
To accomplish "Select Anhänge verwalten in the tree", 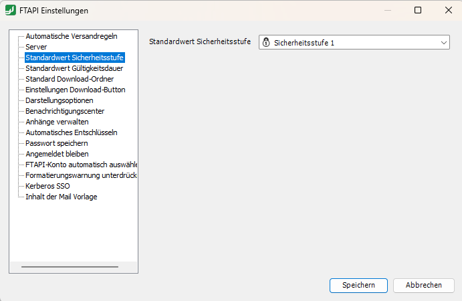I will click(x=57, y=122).
